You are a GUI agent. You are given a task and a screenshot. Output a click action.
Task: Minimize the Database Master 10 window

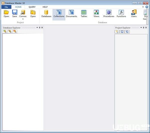[134, 3]
